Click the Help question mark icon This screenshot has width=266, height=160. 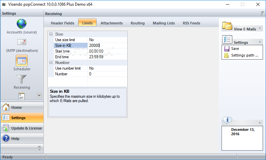[x=6, y=139]
